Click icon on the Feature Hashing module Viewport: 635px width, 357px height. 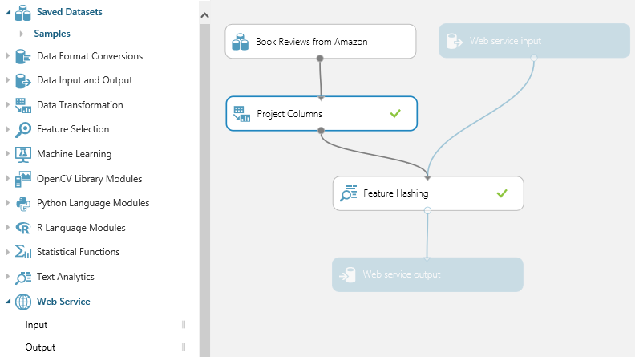[349, 193]
